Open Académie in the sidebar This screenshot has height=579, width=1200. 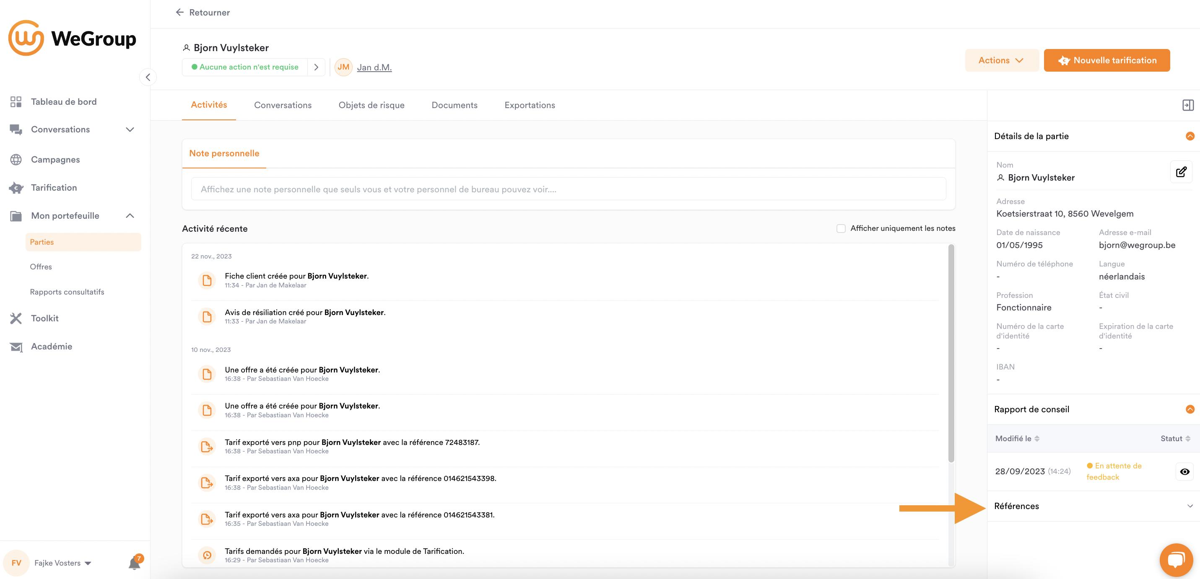pyautogui.click(x=51, y=346)
